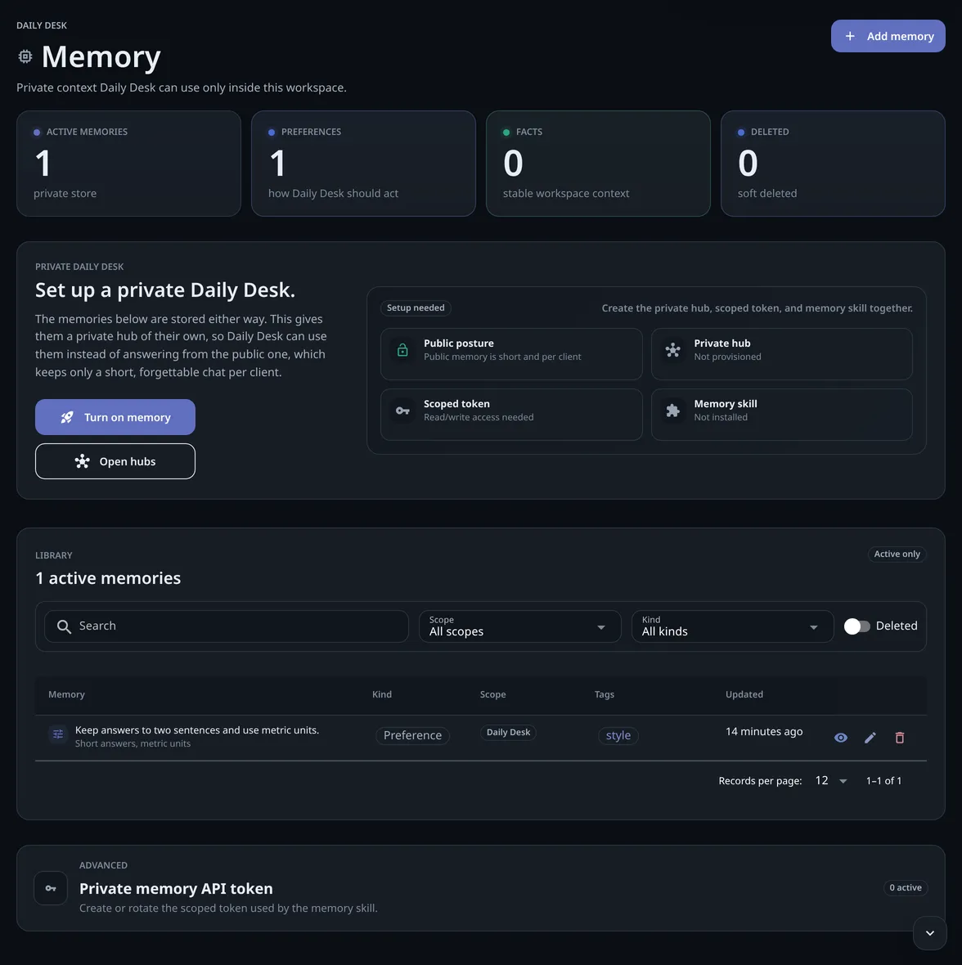Click the Turn on memory button
The image size is (962, 965).
[x=115, y=417]
